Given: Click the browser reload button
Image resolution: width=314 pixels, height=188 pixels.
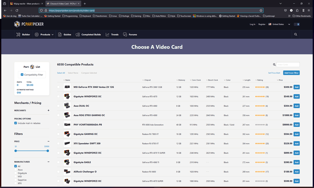Looking at the screenshot, I should coord(17,11).
